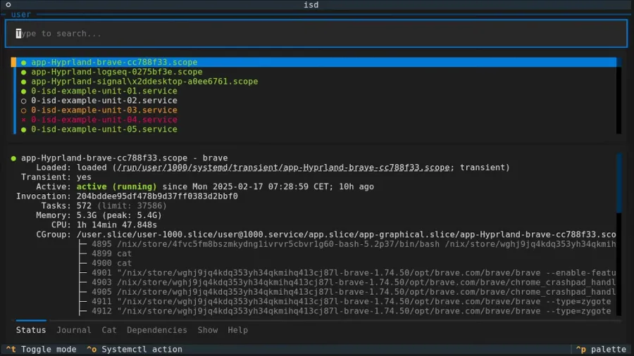Screen dimensions: 634x356
Task: Show the Dependencies tab
Action: click(157, 330)
